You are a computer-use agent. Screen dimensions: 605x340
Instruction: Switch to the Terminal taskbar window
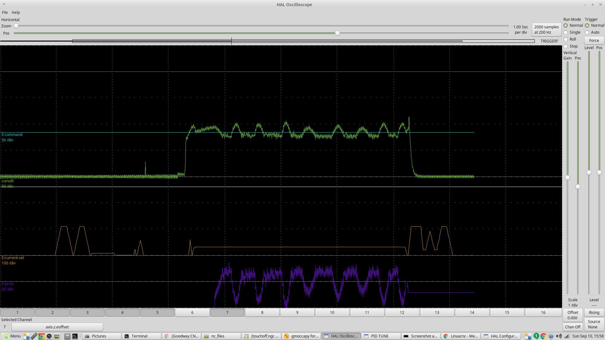coord(142,336)
